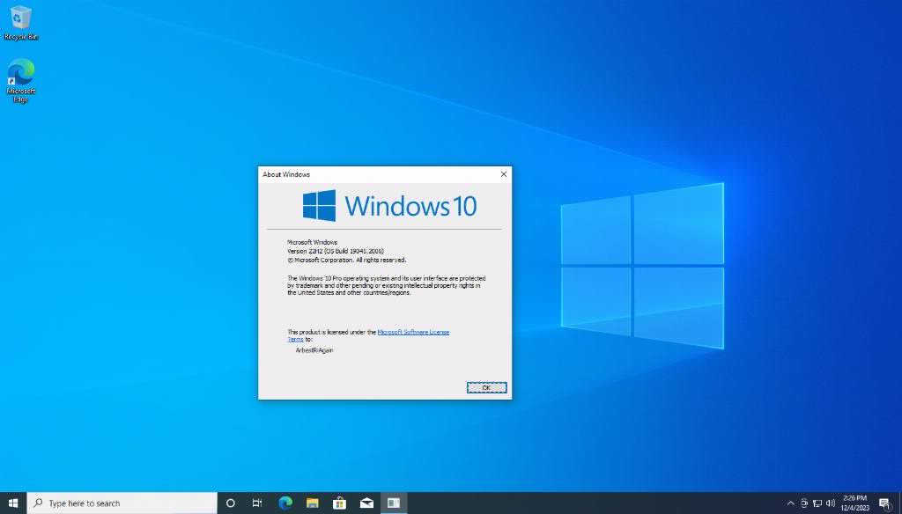Close the About Windows dialog
This screenshot has width=902, height=514.
[503, 174]
